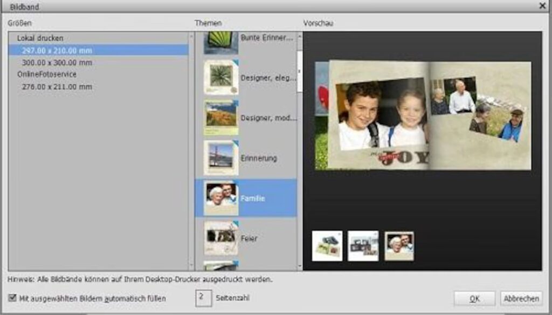Pick the Designer modern theme icon
Image resolution: width=552 pixels, height=315 pixels.
coord(221,117)
